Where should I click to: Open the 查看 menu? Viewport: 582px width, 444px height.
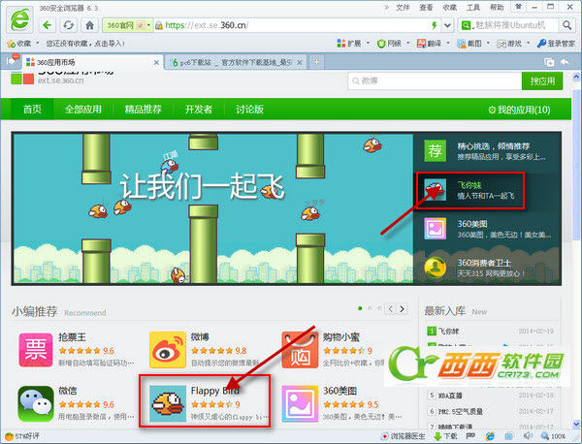[x=426, y=8]
